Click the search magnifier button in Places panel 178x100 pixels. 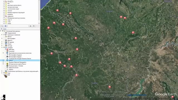pyautogui.click(x=2, y=26)
